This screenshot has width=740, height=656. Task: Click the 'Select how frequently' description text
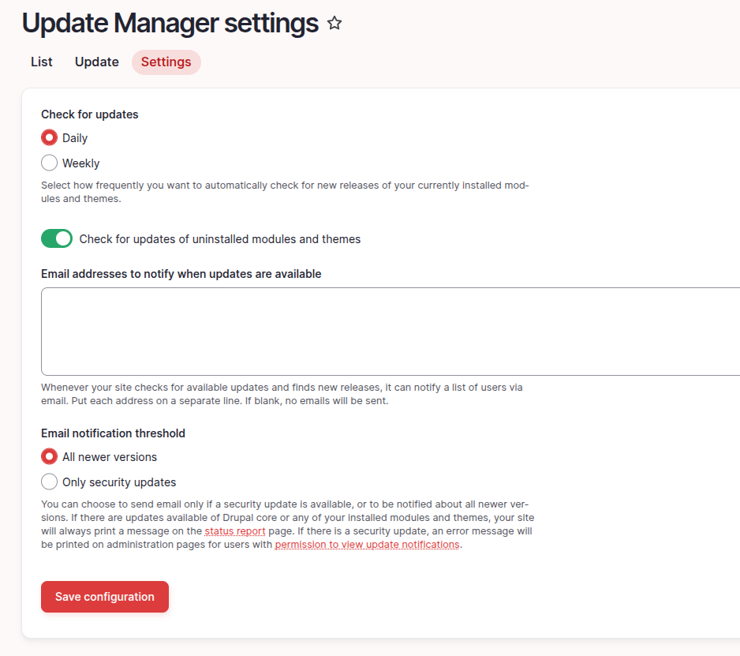click(x=284, y=186)
